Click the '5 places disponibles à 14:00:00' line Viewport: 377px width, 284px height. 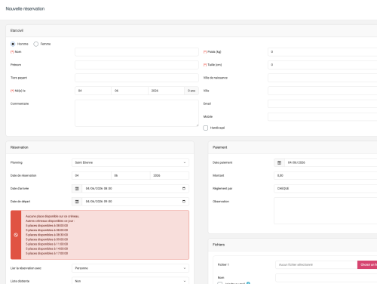[47, 248]
